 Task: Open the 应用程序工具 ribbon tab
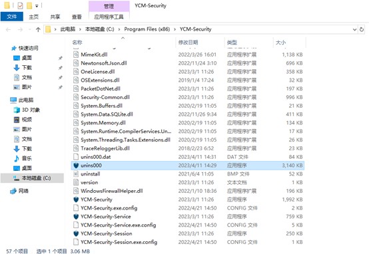(x=109, y=17)
